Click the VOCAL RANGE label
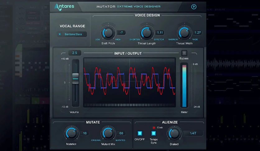260x151 pixels. (72, 26)
